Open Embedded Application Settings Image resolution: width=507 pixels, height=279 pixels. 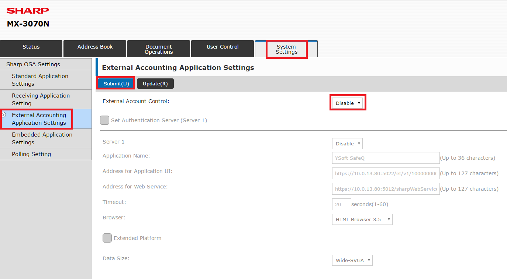[x=42, y=138]
